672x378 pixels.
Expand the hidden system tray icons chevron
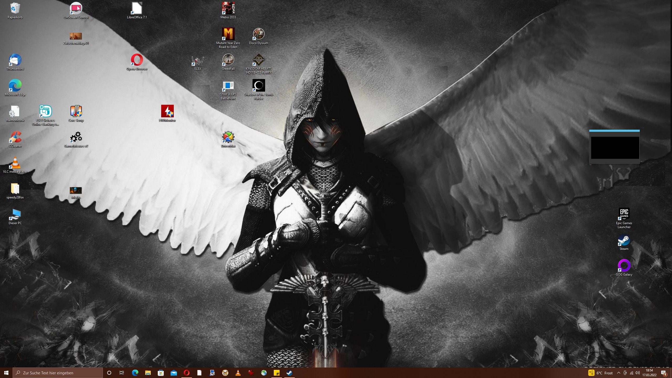[618, 373]
